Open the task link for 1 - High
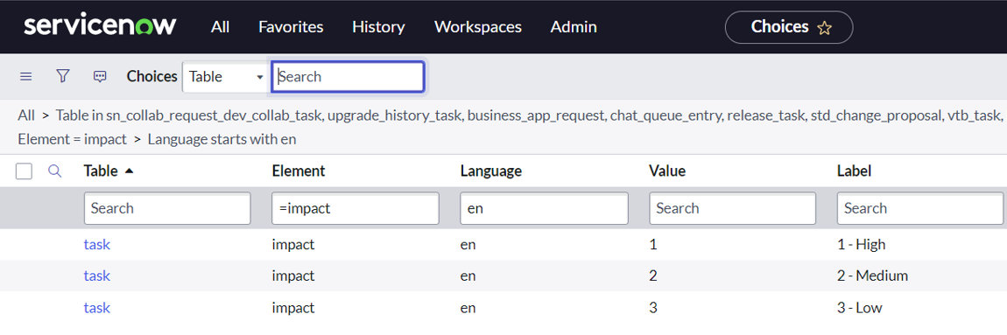Image resolution: width=1007 pixels, height=335 pixels. tap(97, 245)
